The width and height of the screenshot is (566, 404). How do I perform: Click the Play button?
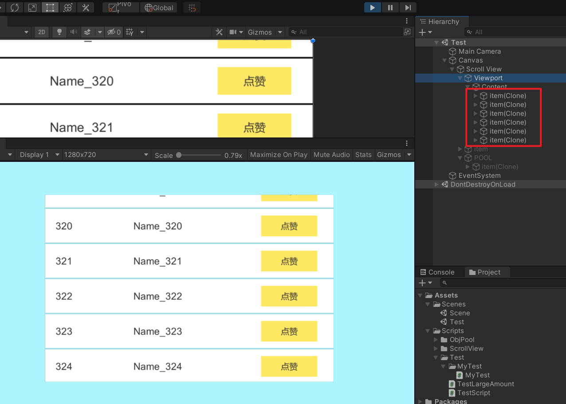click(x=373, y=8)
